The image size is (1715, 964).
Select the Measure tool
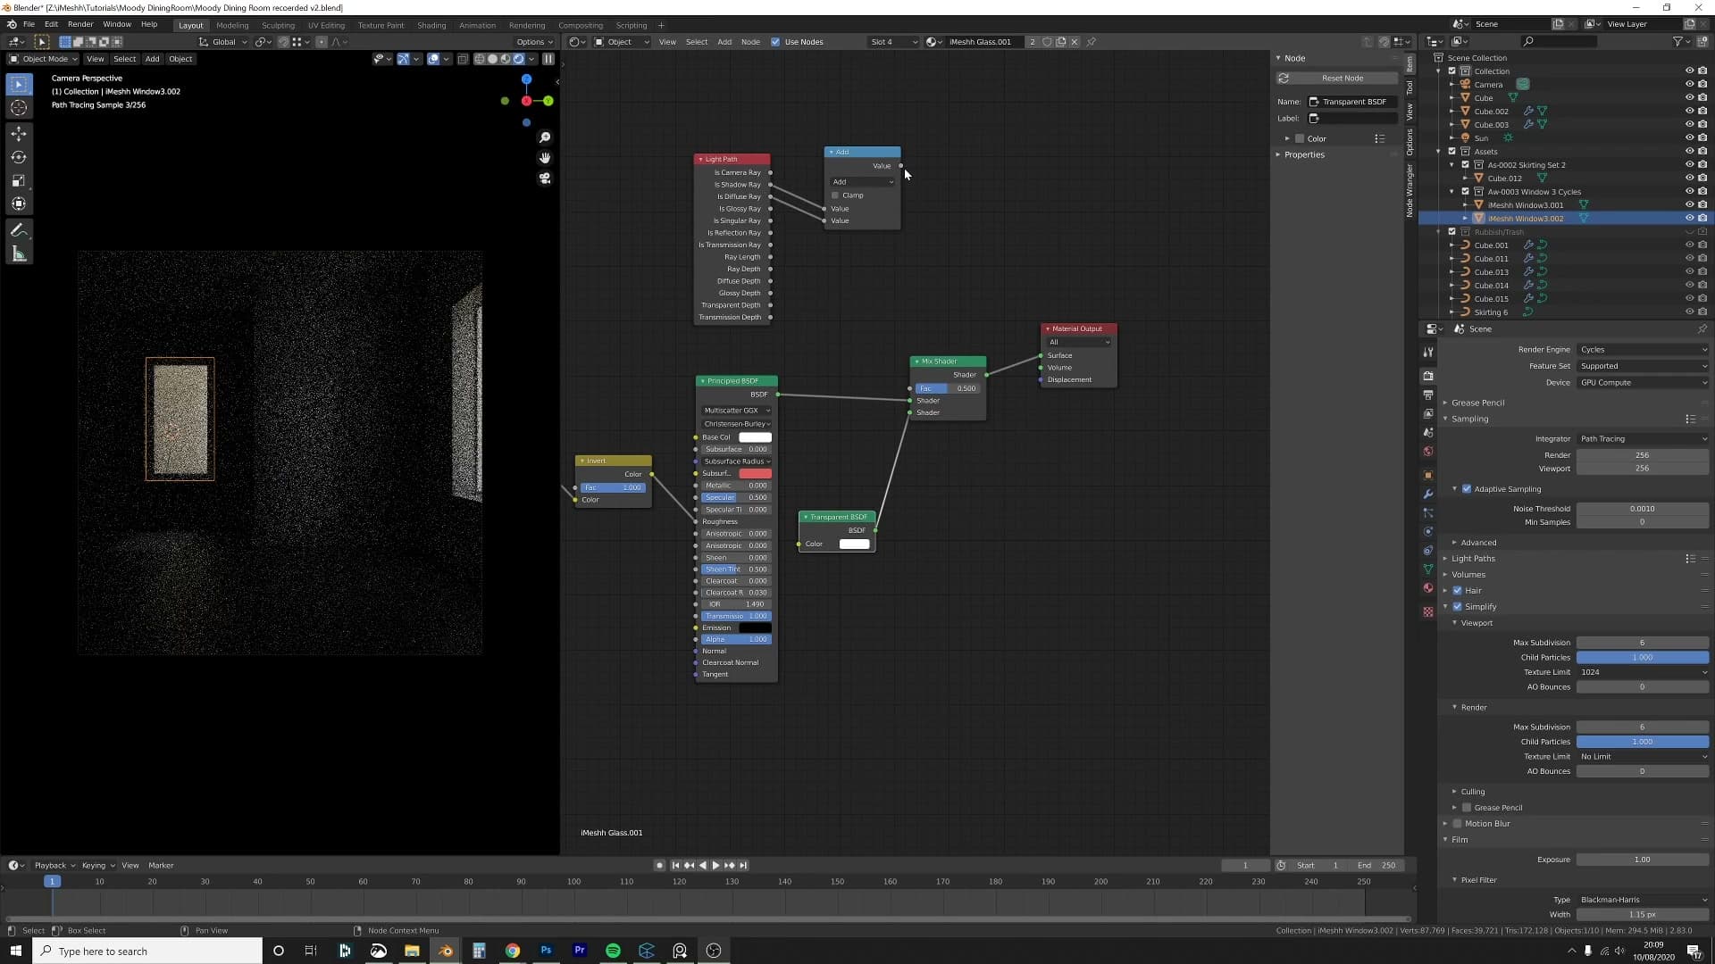19,254
